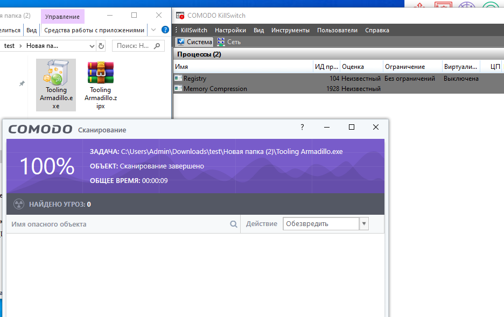The height and width of the screenshot is (317, 504).
Task: Open help in COMODO scan window
Action: point(302,127)
